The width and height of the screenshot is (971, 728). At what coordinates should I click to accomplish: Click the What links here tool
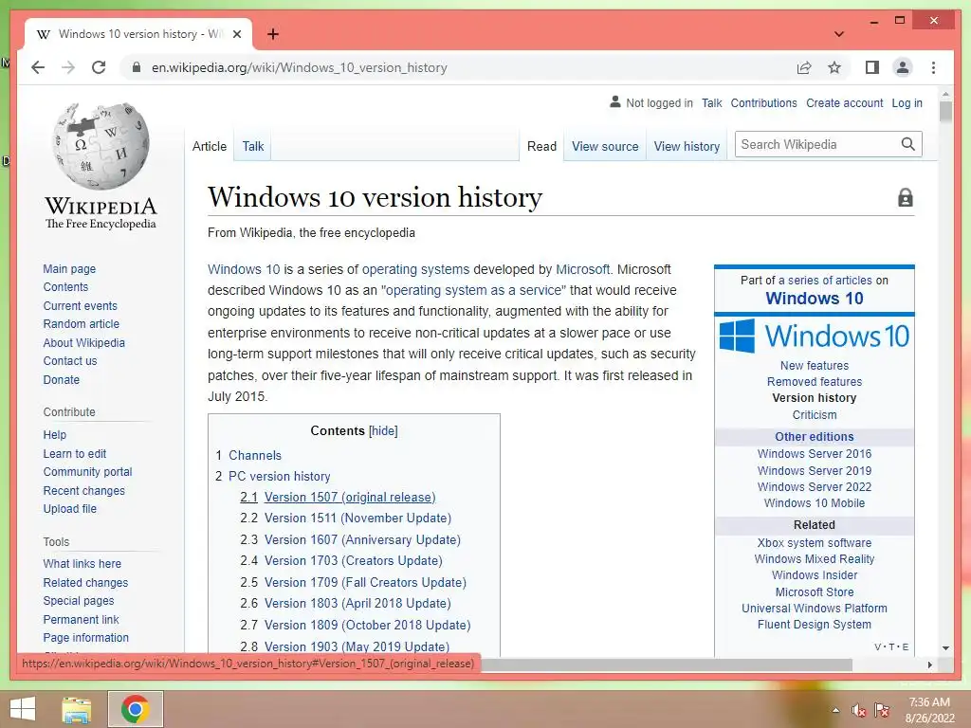pos(82,563)
